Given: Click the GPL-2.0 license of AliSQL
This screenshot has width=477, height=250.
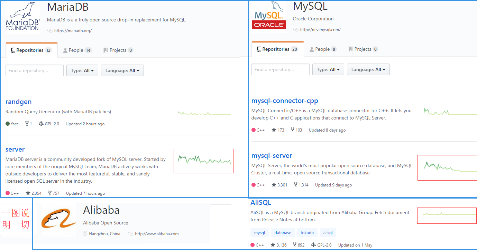Looking at the screenshot, I should click(x=321, y=245).
